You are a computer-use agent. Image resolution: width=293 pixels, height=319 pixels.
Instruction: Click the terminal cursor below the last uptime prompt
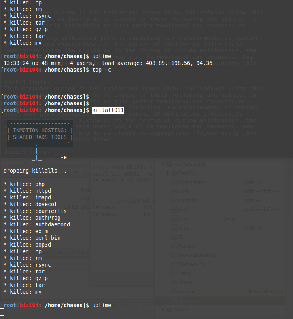click(2, 312)
